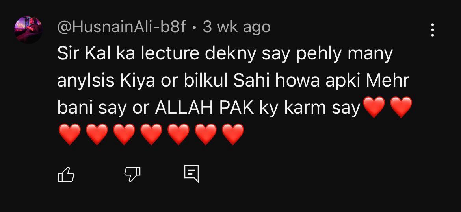Click the heart emoji ending the third line
The width and height of the screenshot is (461, 212).
coord(401,107)
